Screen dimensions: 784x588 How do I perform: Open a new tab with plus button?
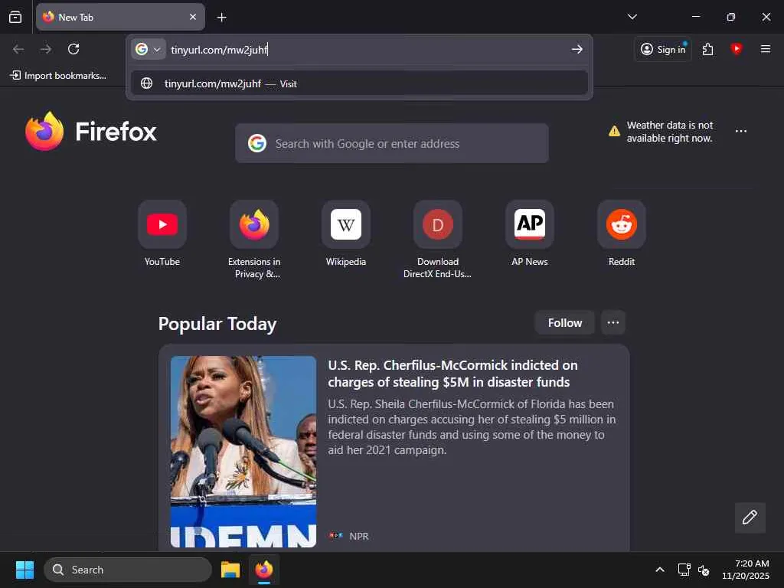[221, 18]
